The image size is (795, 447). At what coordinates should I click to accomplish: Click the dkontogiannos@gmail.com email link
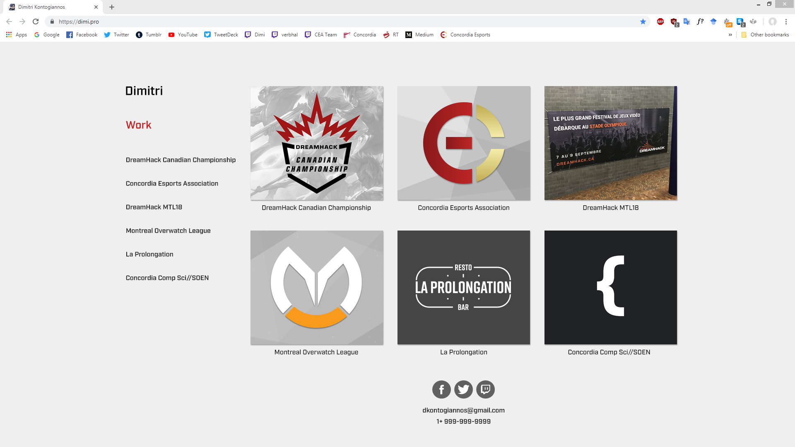coord(463,410)
